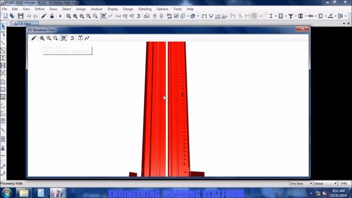Click the New Model icon
The image size is (352, 198).
[x=5, y=16]
